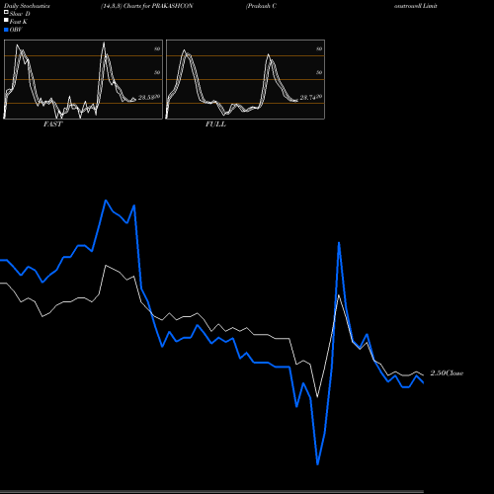Open the FAST stochastic chart thumbnail

(x=83, y=79)
